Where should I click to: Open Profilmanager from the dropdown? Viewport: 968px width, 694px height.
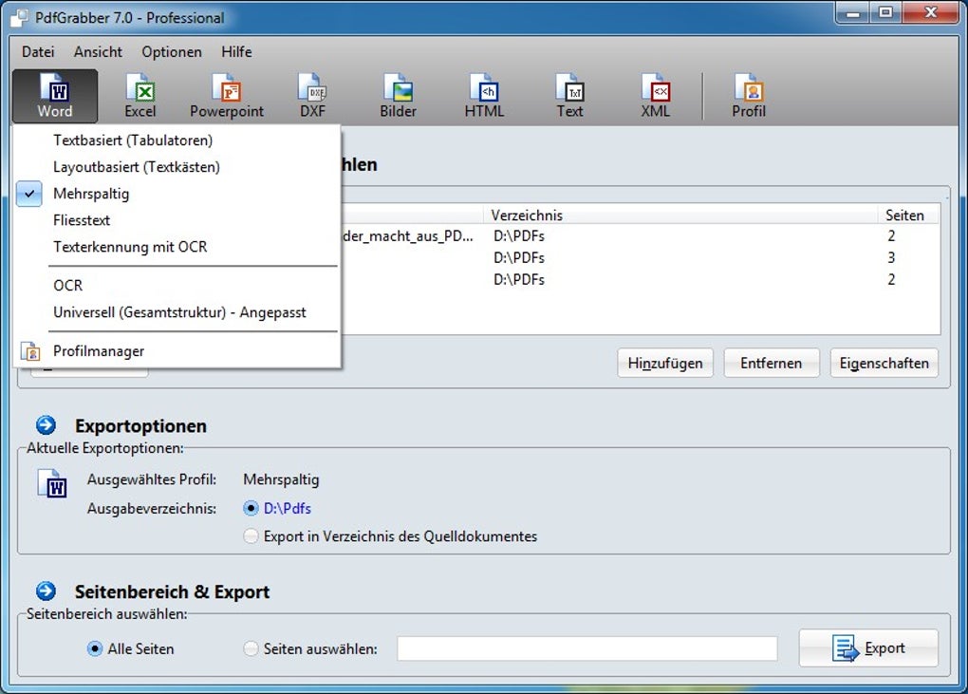(x=177, y=351)
